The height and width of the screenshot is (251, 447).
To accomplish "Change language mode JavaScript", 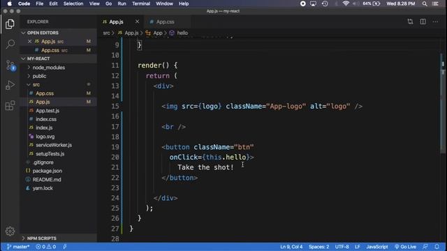I will [x=377, y=247].
